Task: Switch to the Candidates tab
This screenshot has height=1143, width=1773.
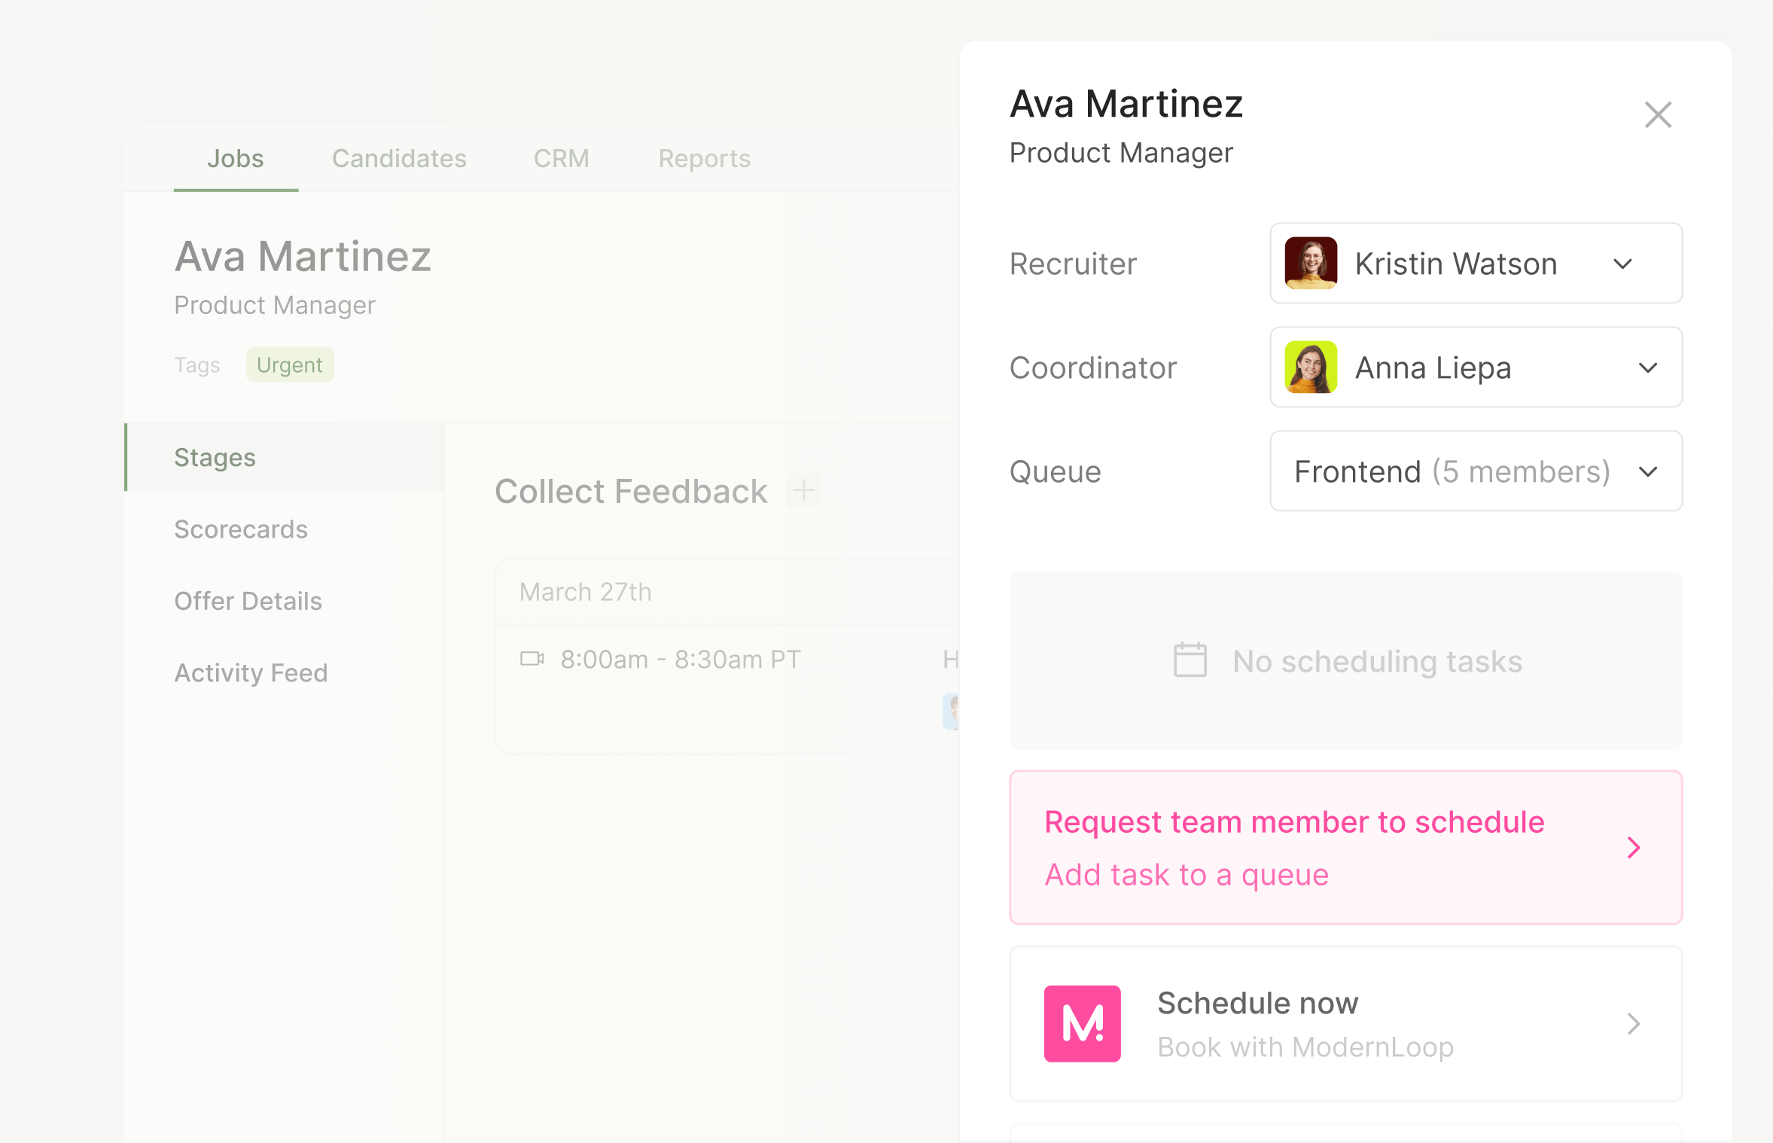Action: [x=399, y=158]
